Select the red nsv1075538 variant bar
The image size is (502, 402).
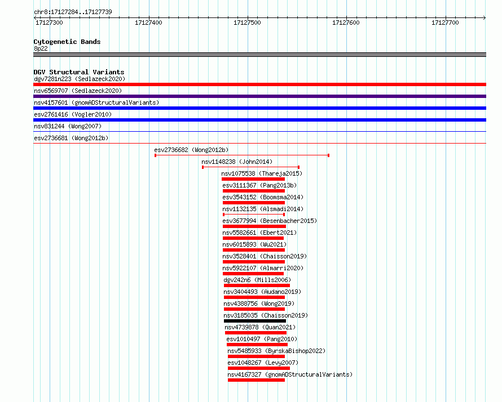click(253, 179)
